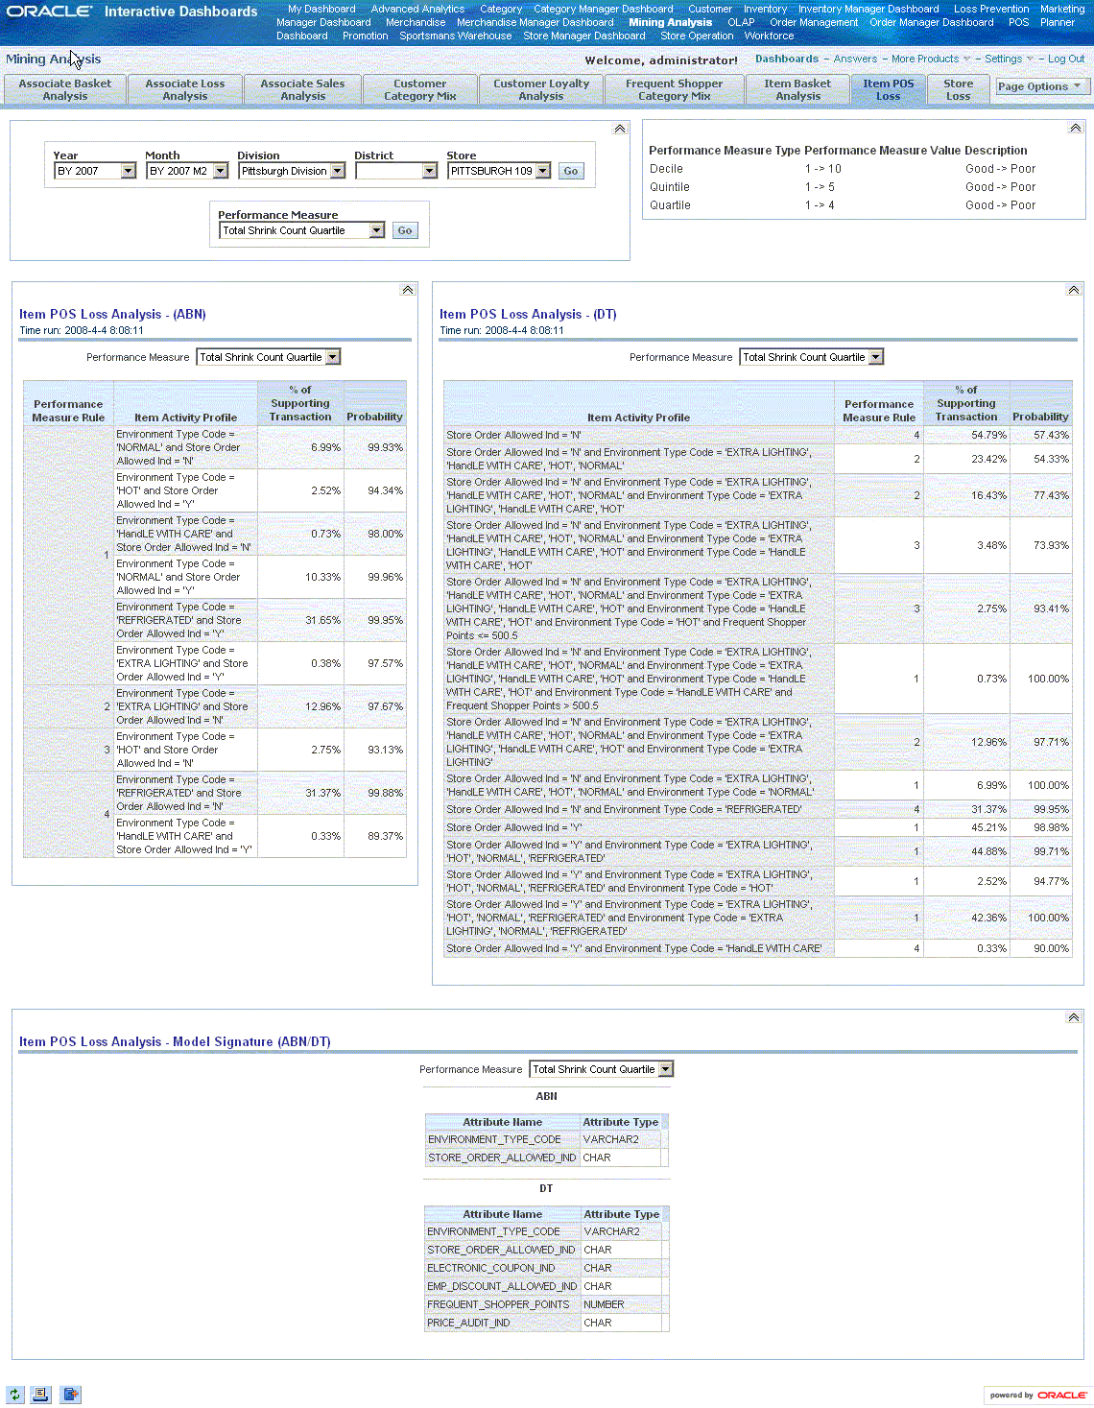Collapse the filter prompts section
Screen dimensions: 1094x1408
point(620,129)
